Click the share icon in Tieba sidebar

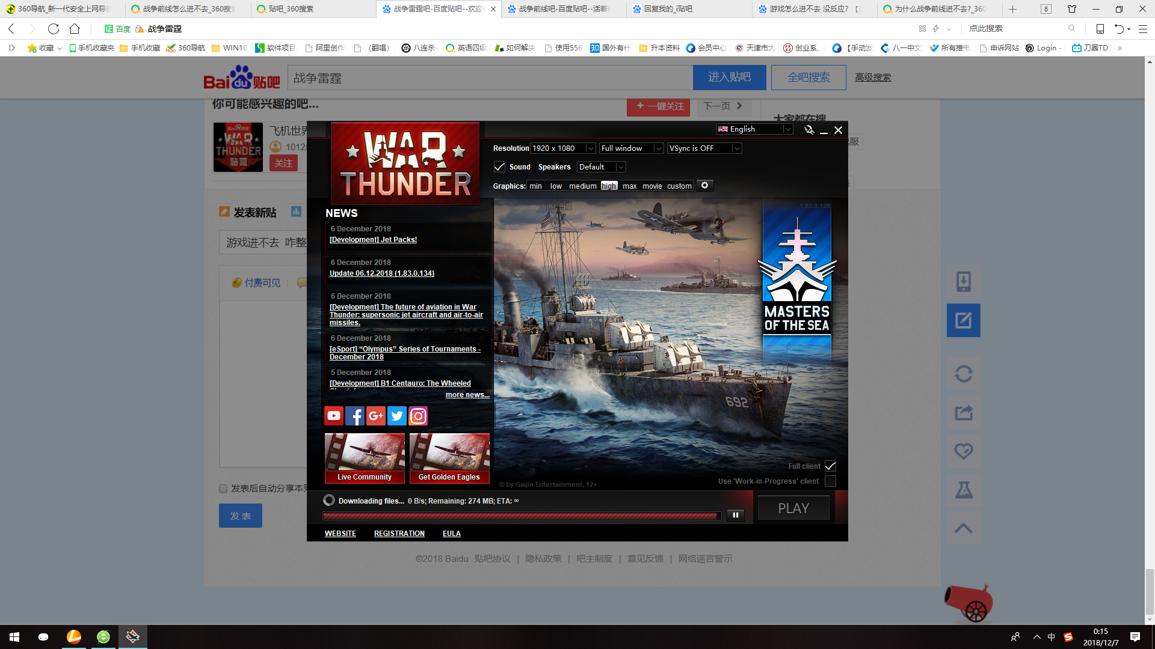point(964,412)
